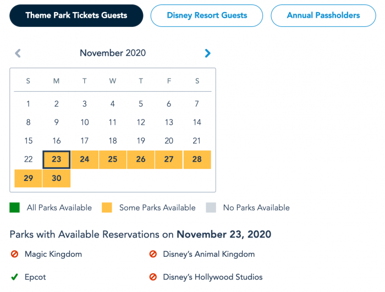This screenshot has width=385, height=292.
Task: Select November 29 date cell
Action: [28, 178]
